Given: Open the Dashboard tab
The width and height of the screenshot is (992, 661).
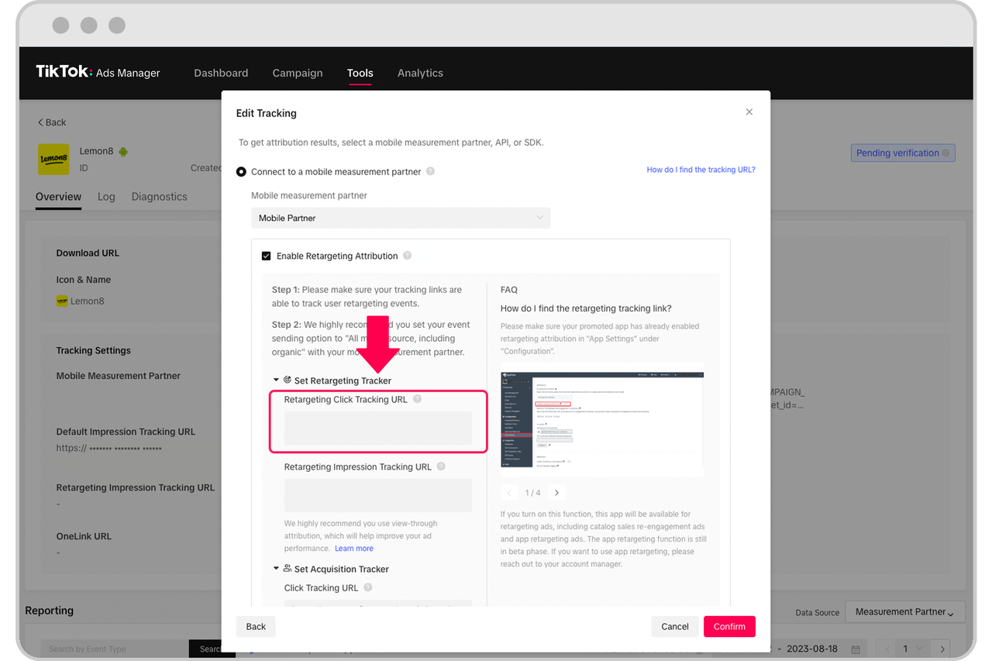Looking at the screenshot, I should (221, 73).
